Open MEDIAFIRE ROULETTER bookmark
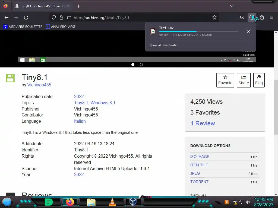 coord(23,27)
